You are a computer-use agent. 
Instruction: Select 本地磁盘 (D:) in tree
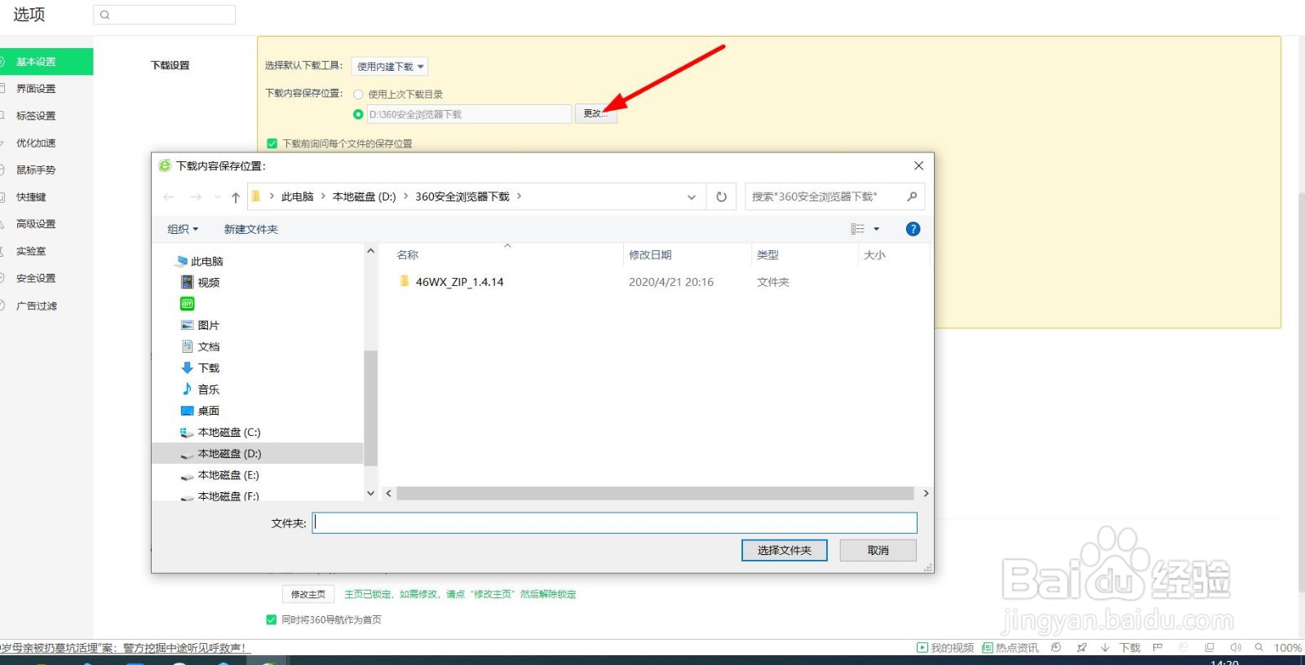[x=257, y=454]
